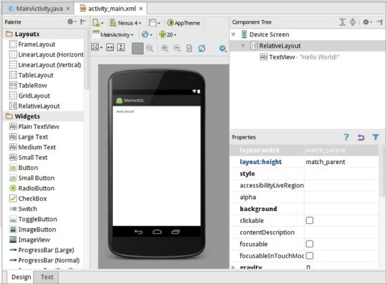Toggle the fill height arrows icon
The image size is (387, 284).
[x=121, y=47]
